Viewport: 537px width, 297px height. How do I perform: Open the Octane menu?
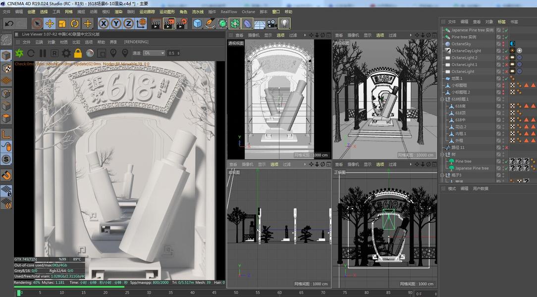248,12
